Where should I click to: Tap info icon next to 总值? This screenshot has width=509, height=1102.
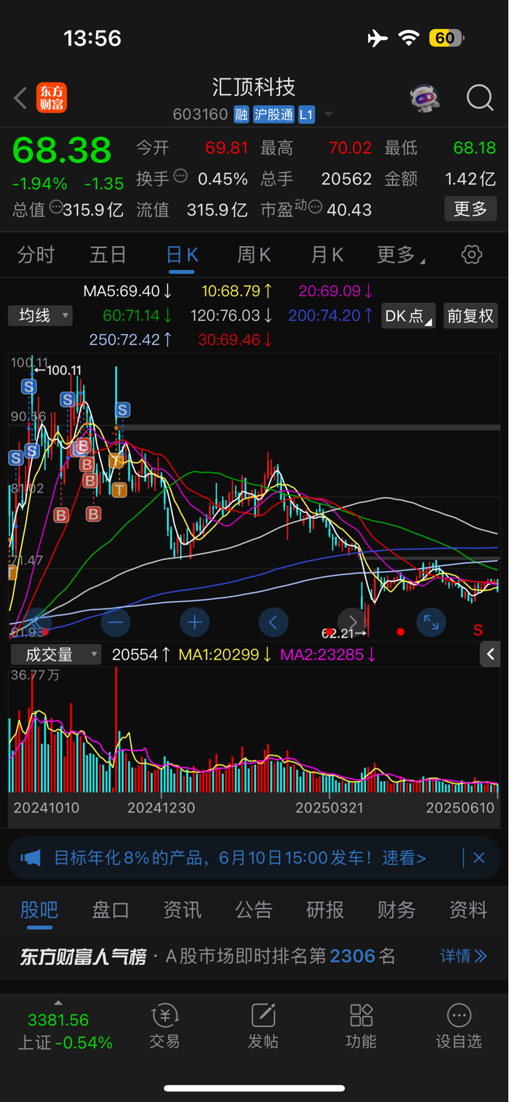pos(56,208)
